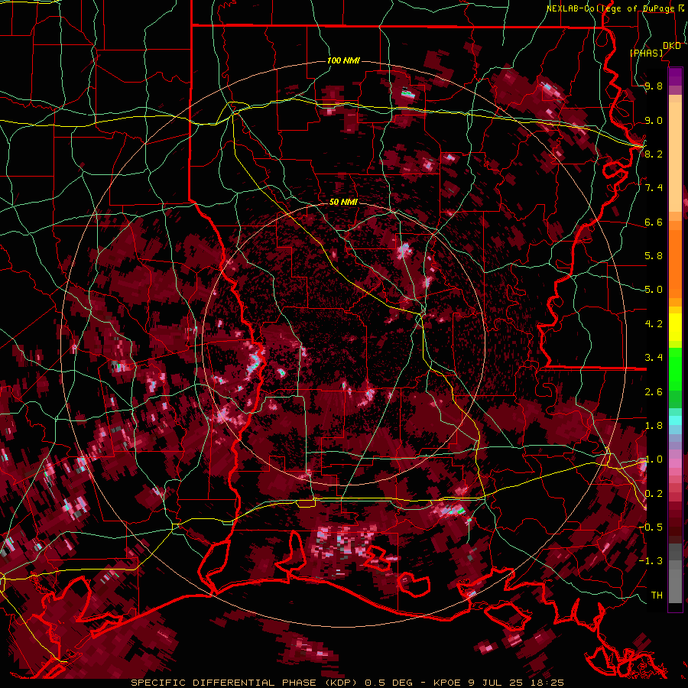This screenshot has width=688, height=688.
Task: Click the bright orange segment of the color bar
Action: click(675, 263)
